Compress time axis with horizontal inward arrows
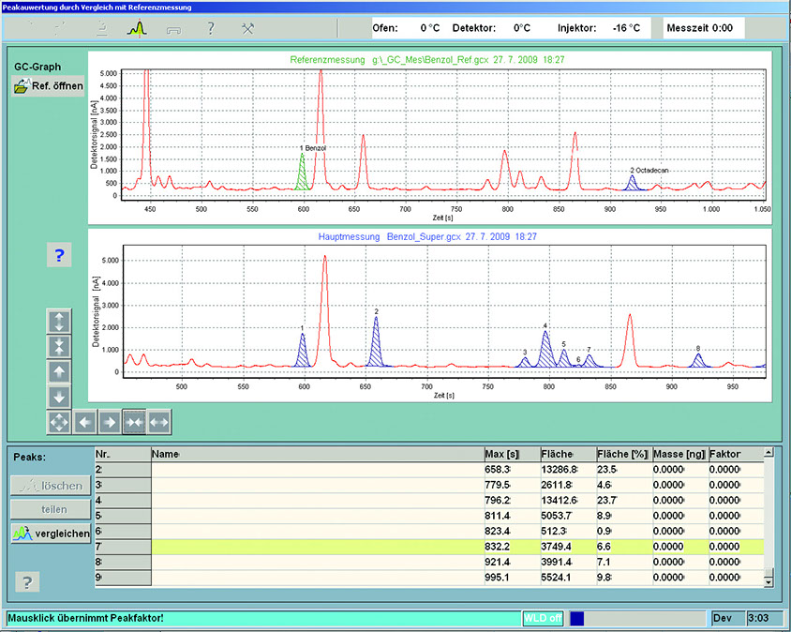The width and height of the screenshot is (791, 632). (134, 422)
